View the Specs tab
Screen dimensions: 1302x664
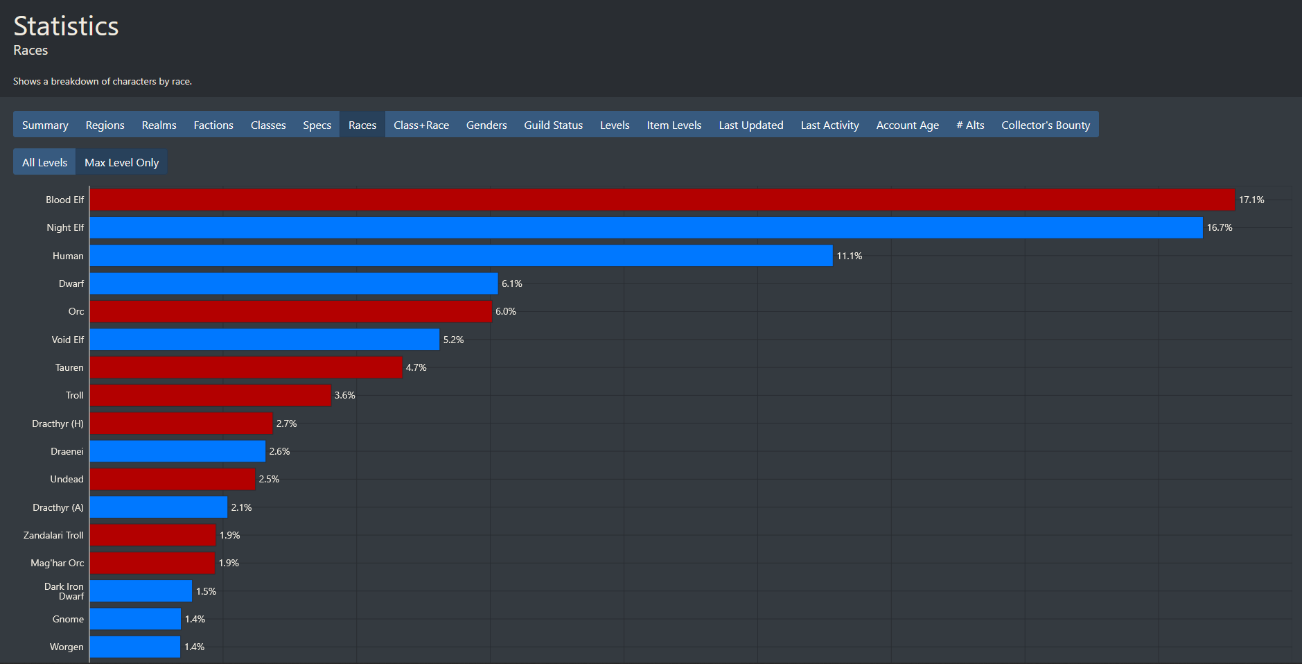point(317,125)
